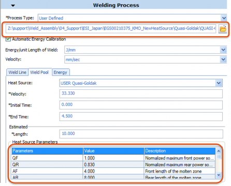Image resolution: width=231 pixels, height=186 pixels.
Task: Select the AF parameter row
Action: 113,171
